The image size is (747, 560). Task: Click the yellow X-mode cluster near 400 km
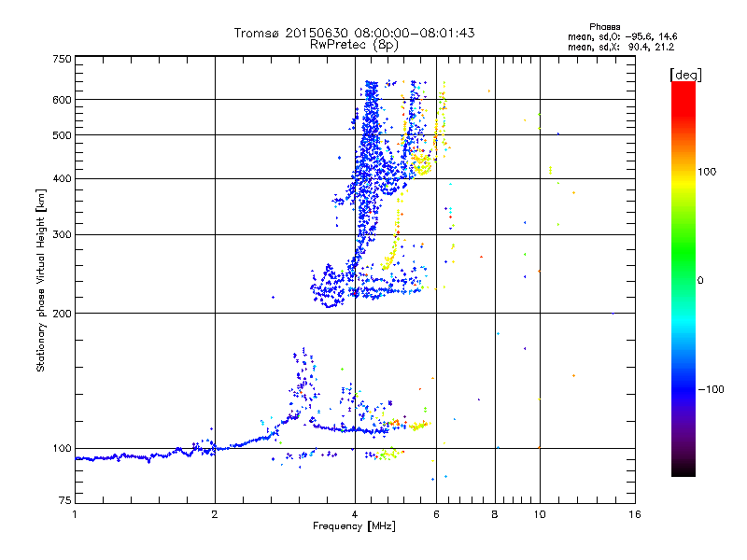click(x=421, y=163)
